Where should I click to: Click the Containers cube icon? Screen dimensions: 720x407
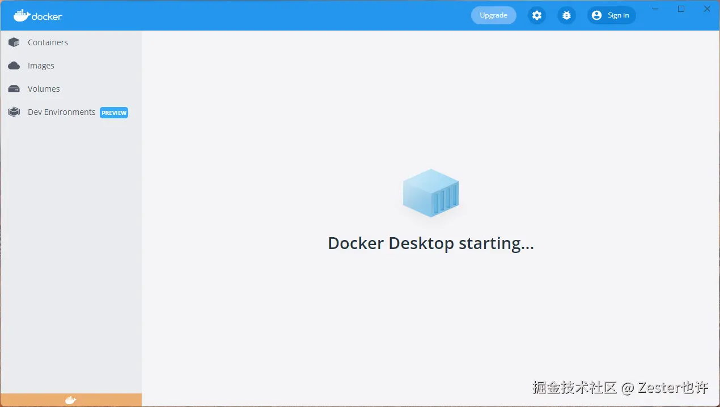pyautogui.click(x=14, y=42)
